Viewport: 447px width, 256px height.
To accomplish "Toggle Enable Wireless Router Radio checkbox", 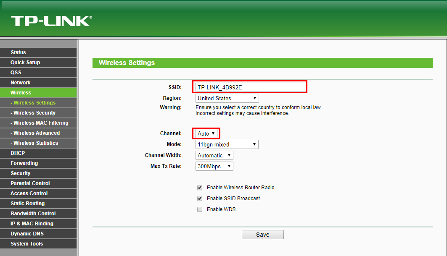I will click(x=200, y=188).
